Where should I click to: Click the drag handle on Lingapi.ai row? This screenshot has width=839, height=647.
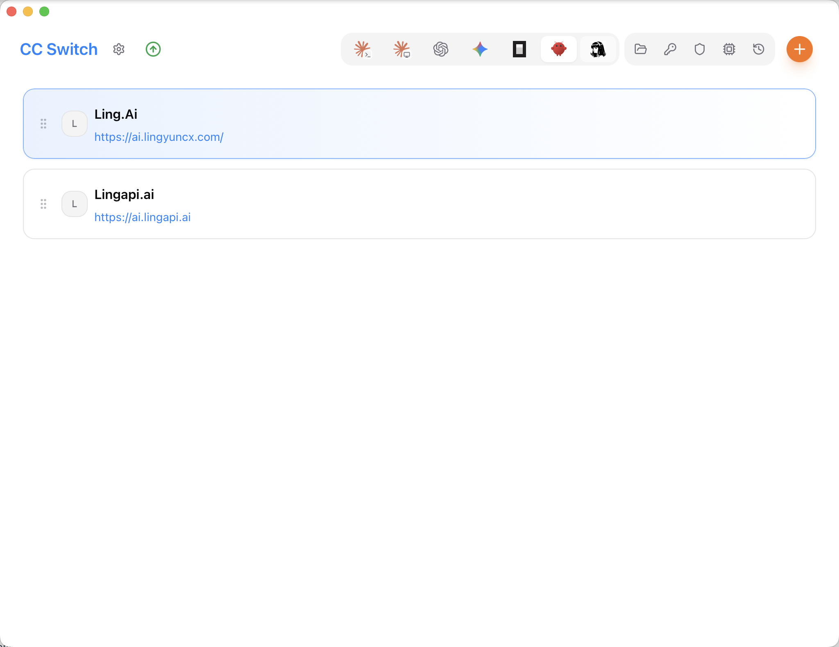pos(43,204)
